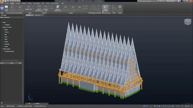The height and width of the screenshot is (108, 193).
Task: Open the Learn & Share ribbon tab
Action: tap(55, 3)
